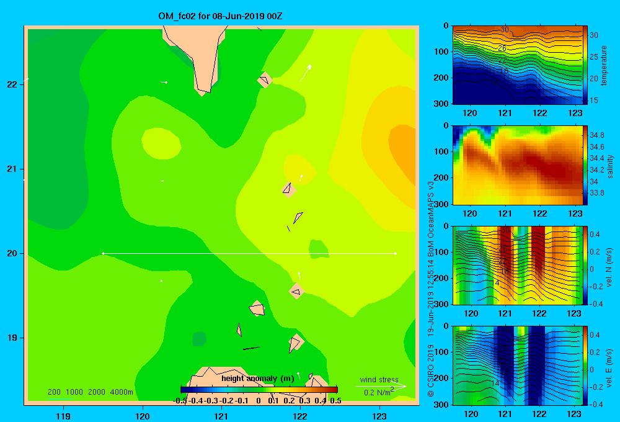Select the 'wind stress' legend label
620x422 pixels.
tap(379, 379)
